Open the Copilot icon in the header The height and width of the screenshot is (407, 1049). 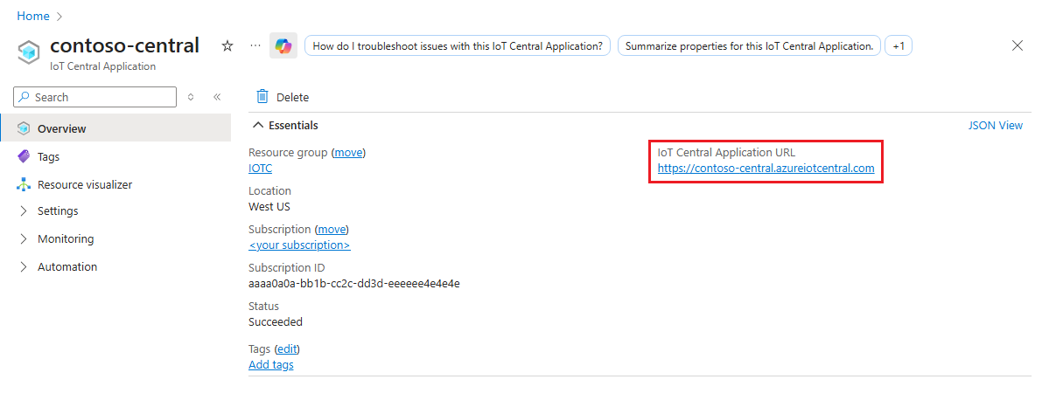pyautogui.click(x=283, y=46)
